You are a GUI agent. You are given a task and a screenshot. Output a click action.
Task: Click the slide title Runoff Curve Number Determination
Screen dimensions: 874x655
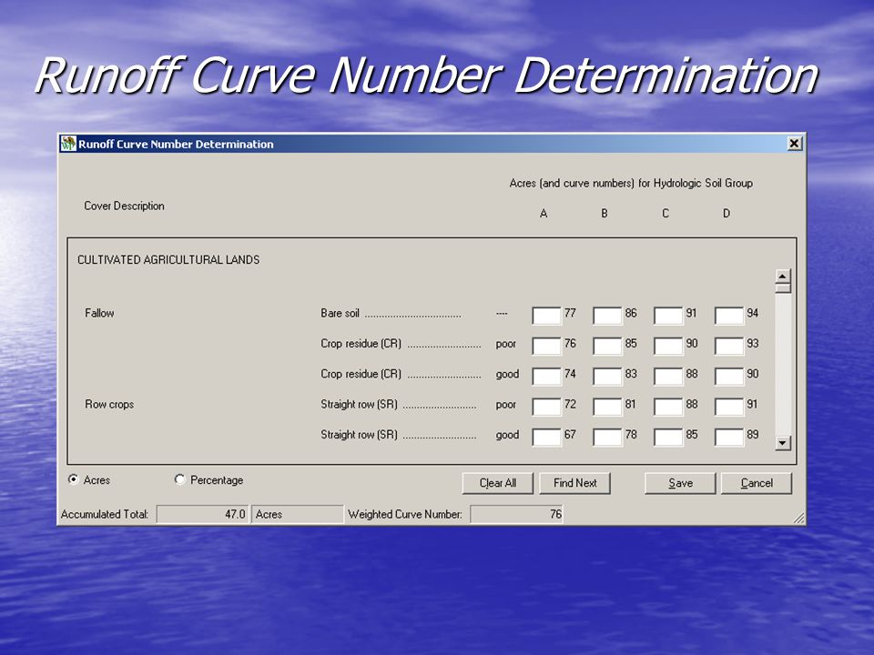[426, 75]
